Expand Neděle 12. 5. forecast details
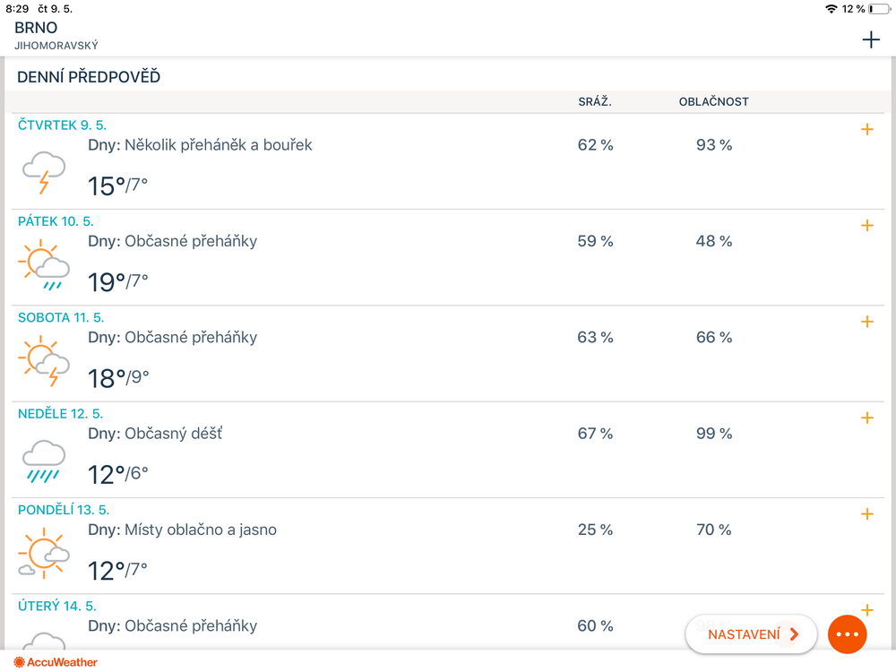This screenshot has height=672, width=896. (x=866, y=418)
